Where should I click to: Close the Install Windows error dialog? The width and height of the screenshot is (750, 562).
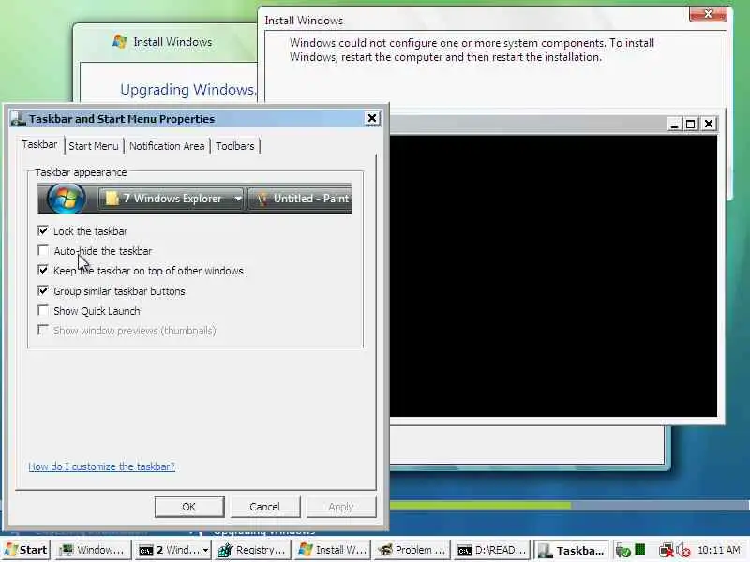click(709, 14)
